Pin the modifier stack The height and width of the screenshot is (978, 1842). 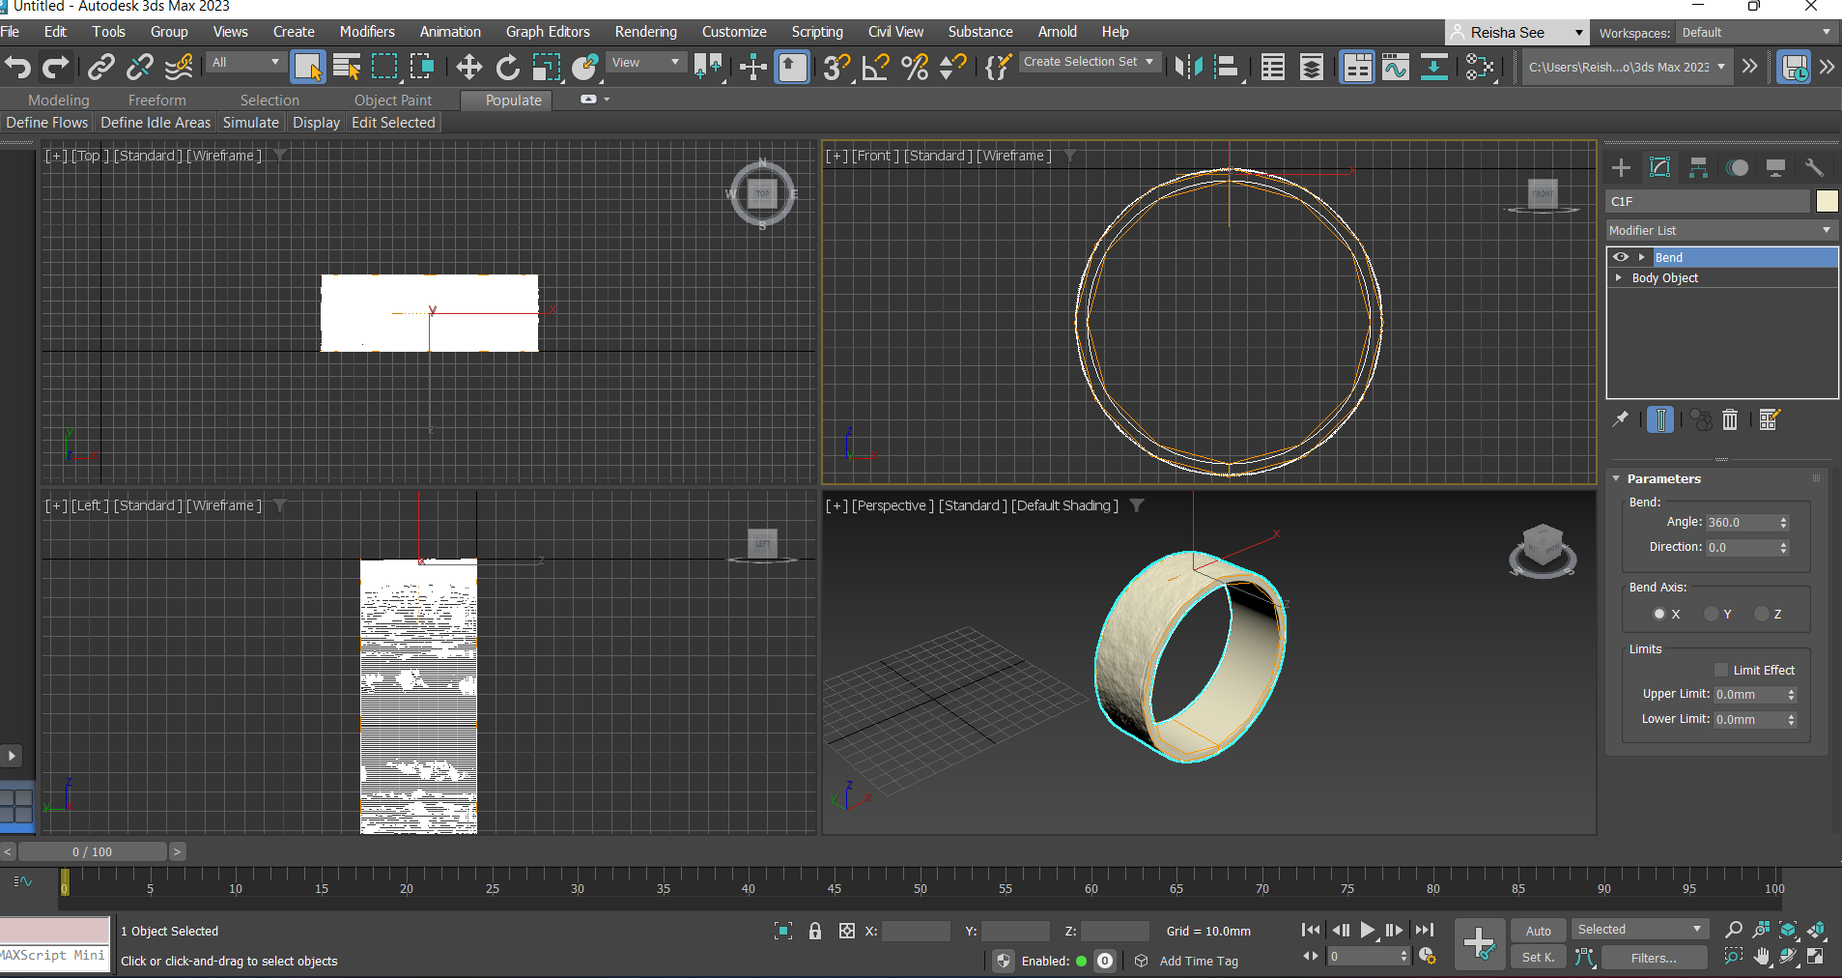coord(1621,419)
